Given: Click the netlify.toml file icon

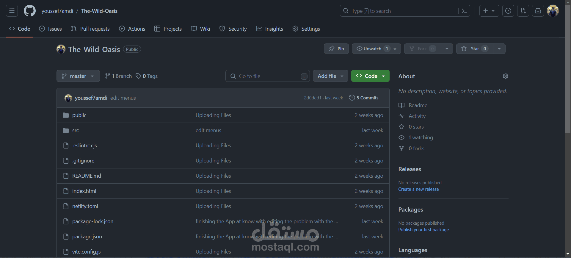Looking at the screenshot, I should 66,206.
